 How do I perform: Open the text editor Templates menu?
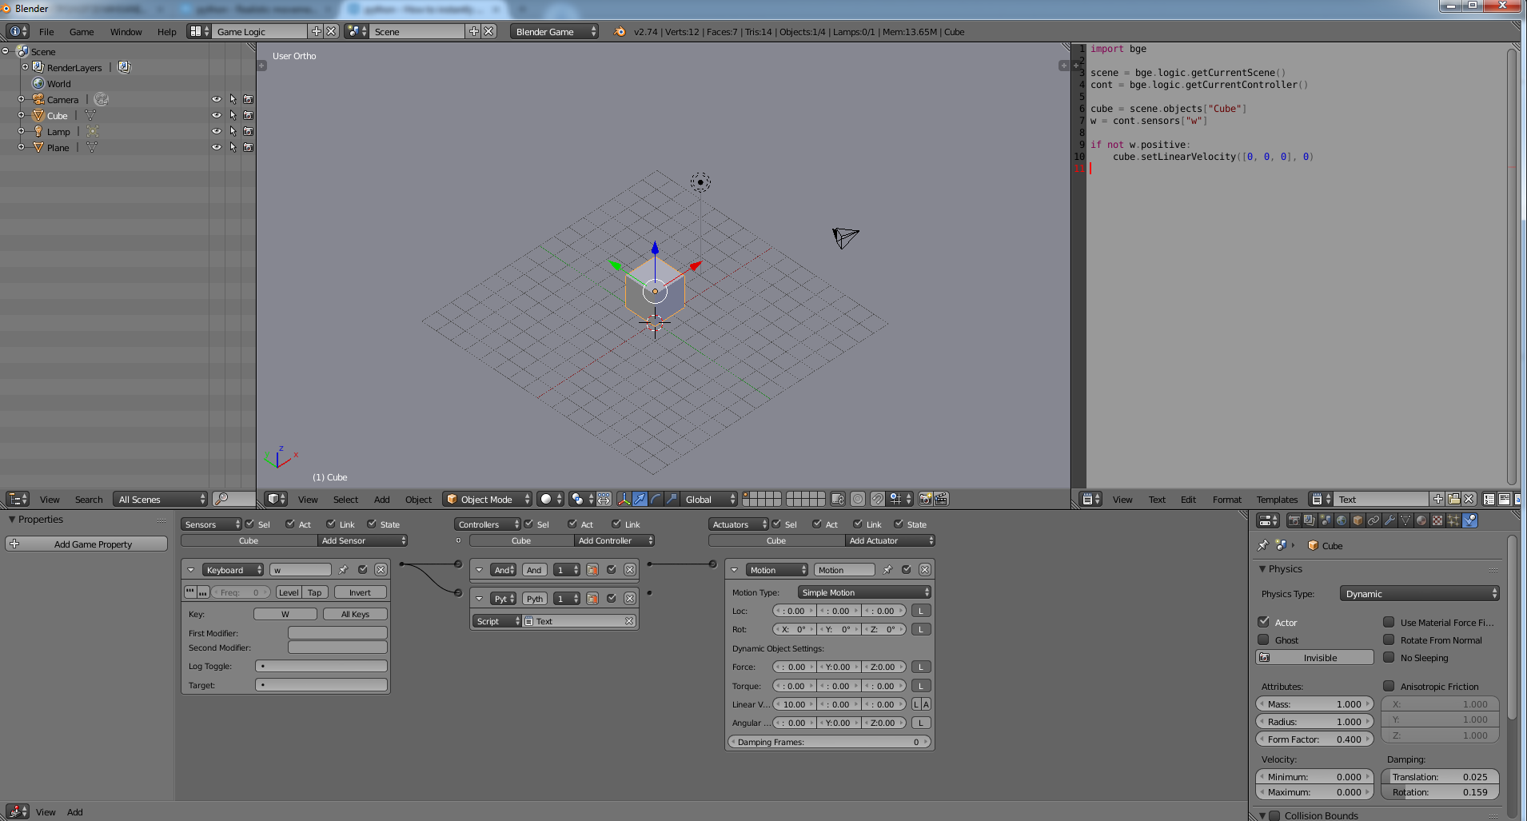coord(1277,500)
